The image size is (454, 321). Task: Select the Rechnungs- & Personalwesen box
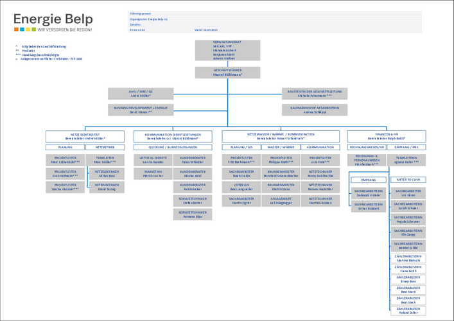point(367,160)
